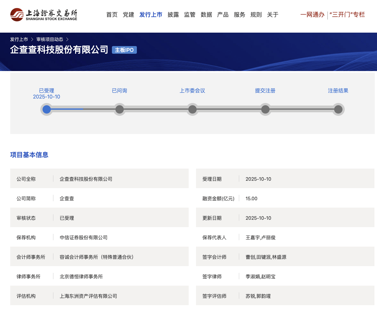Click the 主板IPO badge

click(124, 50)
